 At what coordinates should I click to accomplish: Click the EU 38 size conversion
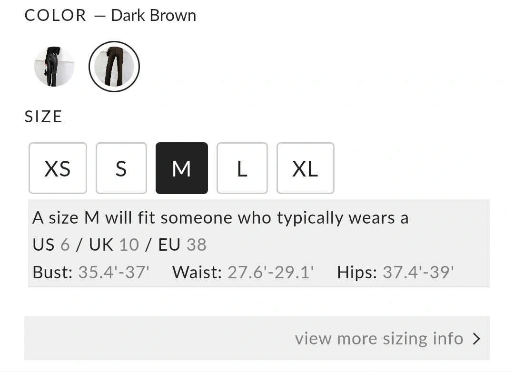coord(182,245)
